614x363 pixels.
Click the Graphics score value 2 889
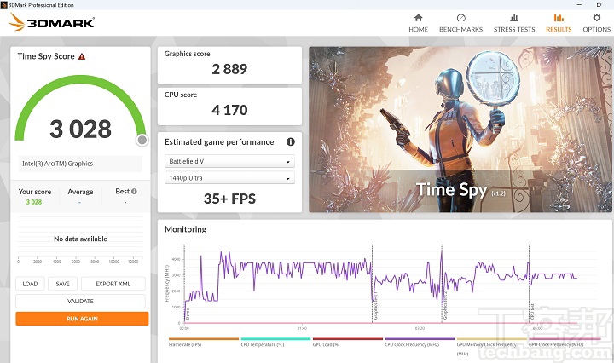point(229,69)
